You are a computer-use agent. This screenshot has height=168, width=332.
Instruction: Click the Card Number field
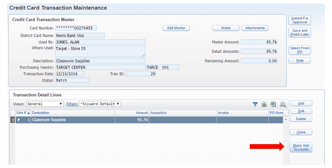point(76,28)
